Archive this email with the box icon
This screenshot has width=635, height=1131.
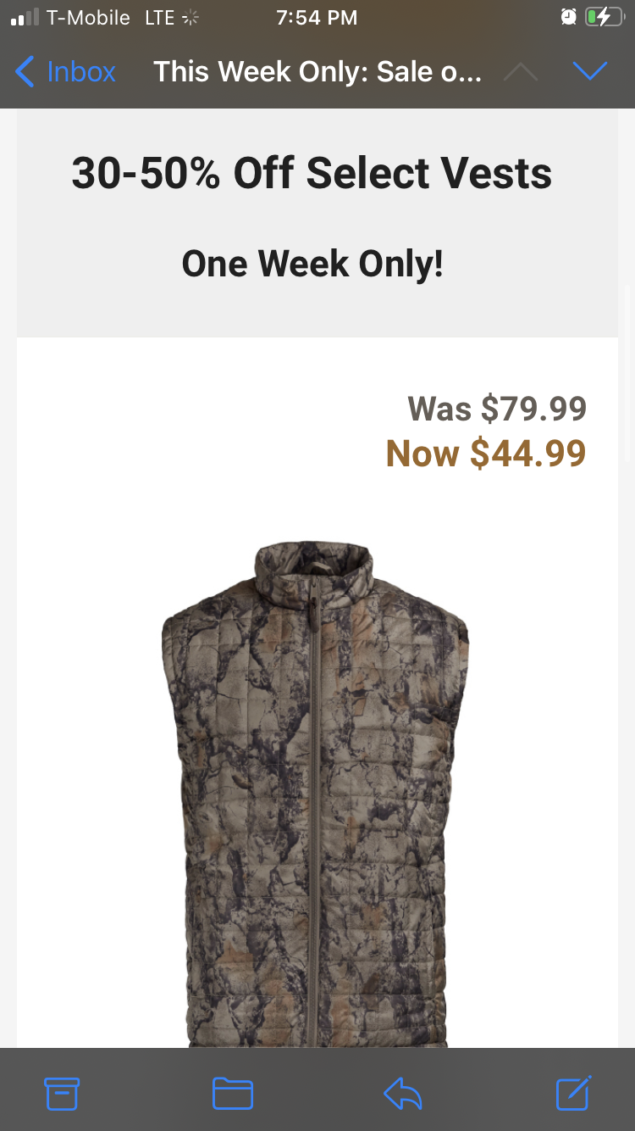tap(62, 1094)
